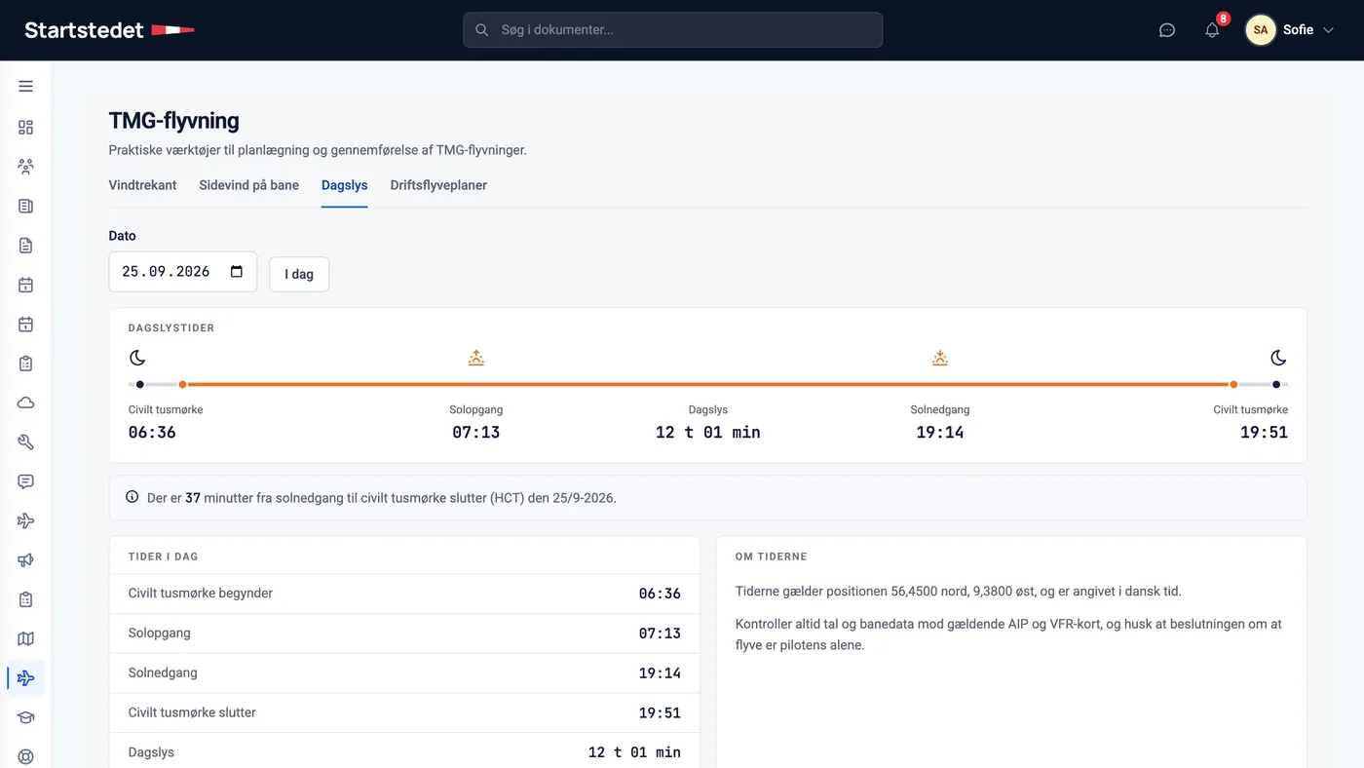Open the lifebuoy help icon in the sidebar
1364x768 pixels.
pyautogui.click(x=25, y=756)
